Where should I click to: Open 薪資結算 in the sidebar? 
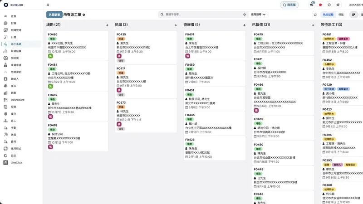pyautogui.click(x=16, y=51)
